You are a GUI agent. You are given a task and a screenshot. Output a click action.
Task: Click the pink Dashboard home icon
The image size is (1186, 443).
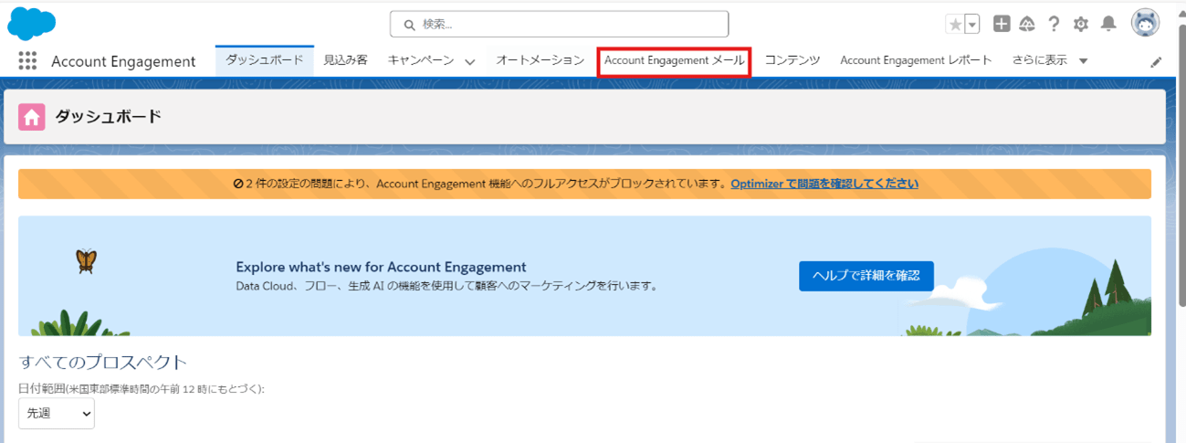tap(32, 117)
